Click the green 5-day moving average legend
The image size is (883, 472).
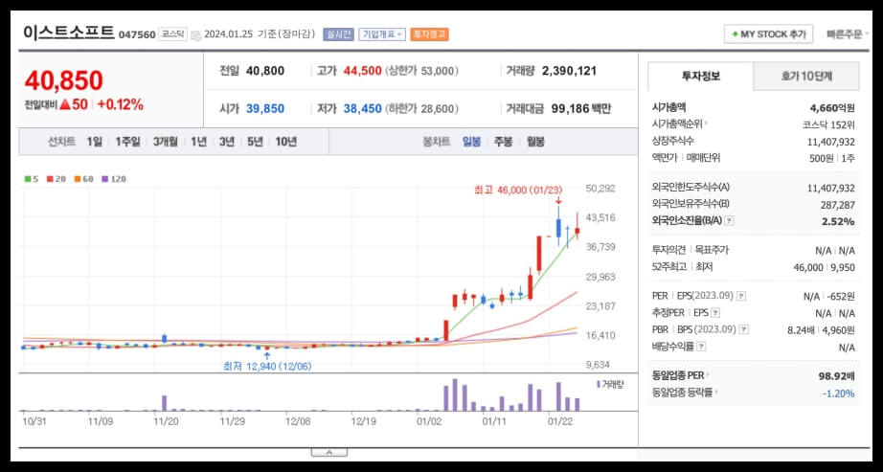pos(32,179)
